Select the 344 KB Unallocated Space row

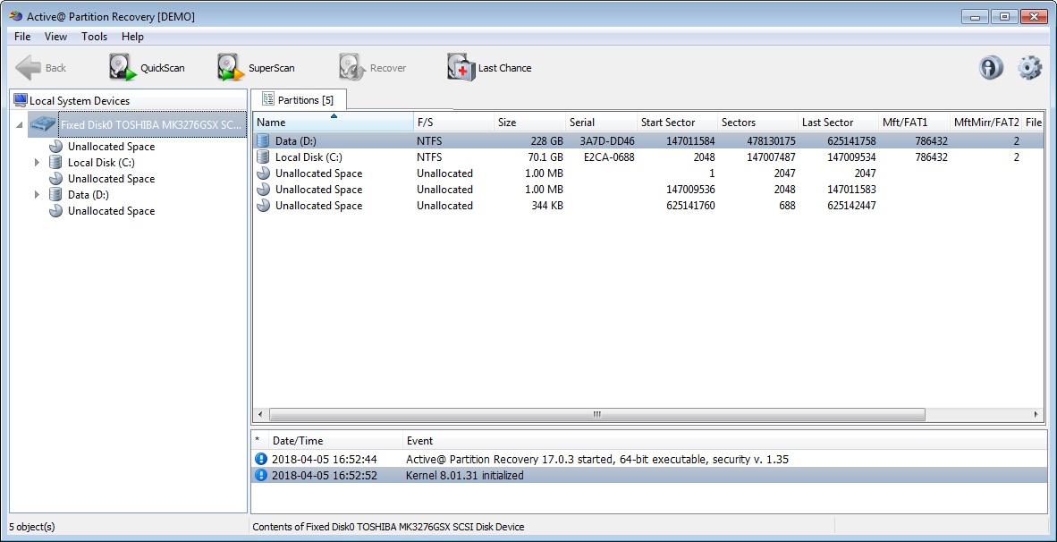[x=648, y=206]
